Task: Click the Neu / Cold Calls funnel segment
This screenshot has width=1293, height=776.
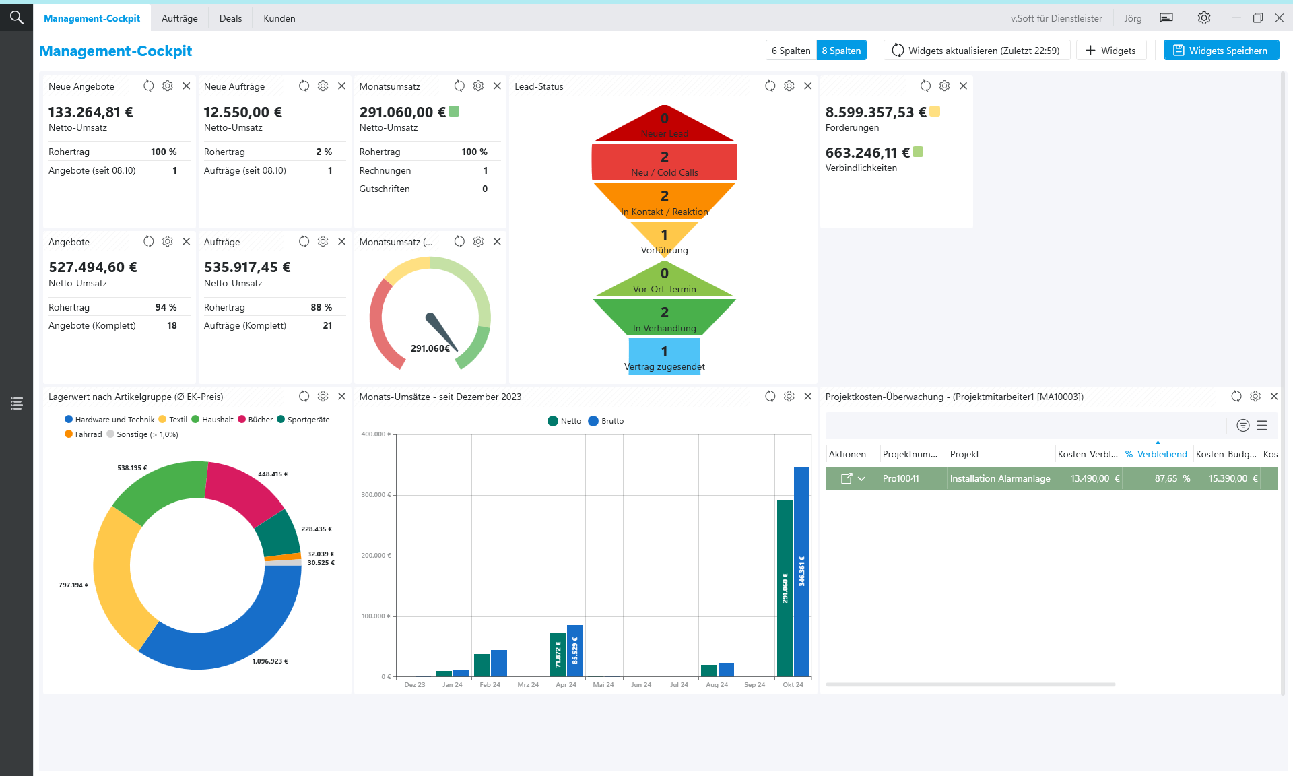Action: [665, 162]
